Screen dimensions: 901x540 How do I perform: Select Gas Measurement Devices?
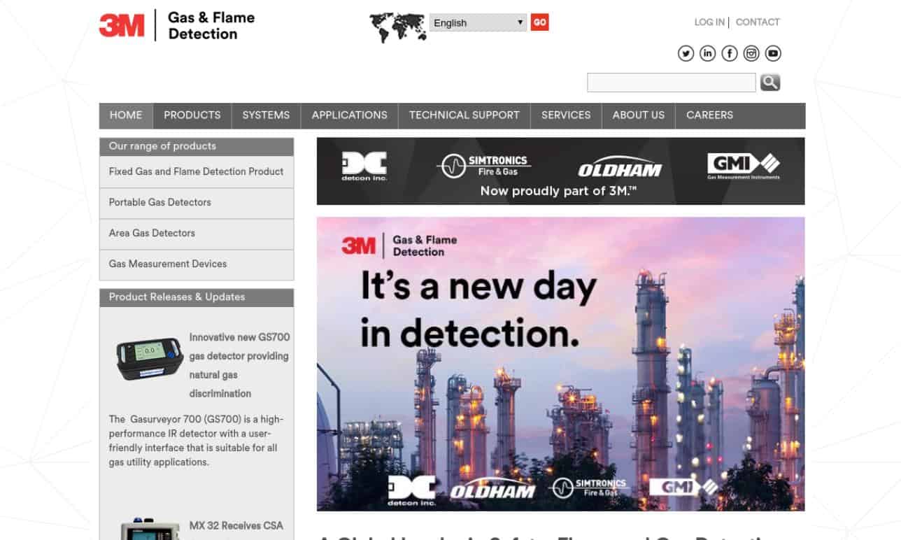click(x=197, y=264)
